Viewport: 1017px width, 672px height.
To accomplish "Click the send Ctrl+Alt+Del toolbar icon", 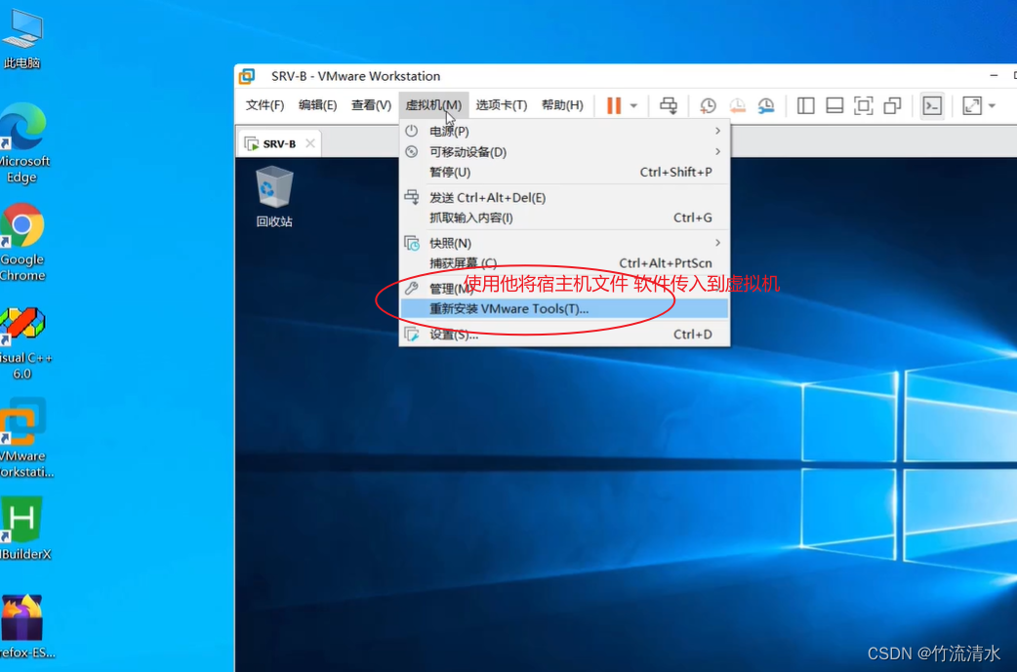I will tap(668, 105).
